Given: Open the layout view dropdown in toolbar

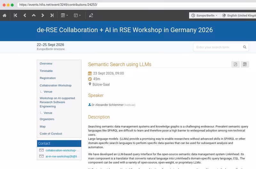Looking at the screenshot, I should [x=77, y=15].
